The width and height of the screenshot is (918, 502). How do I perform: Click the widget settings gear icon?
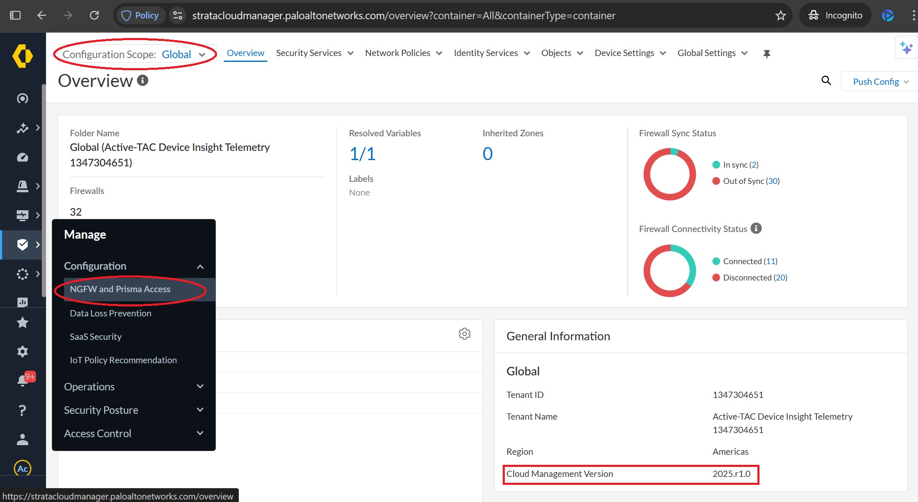(464, 334)
